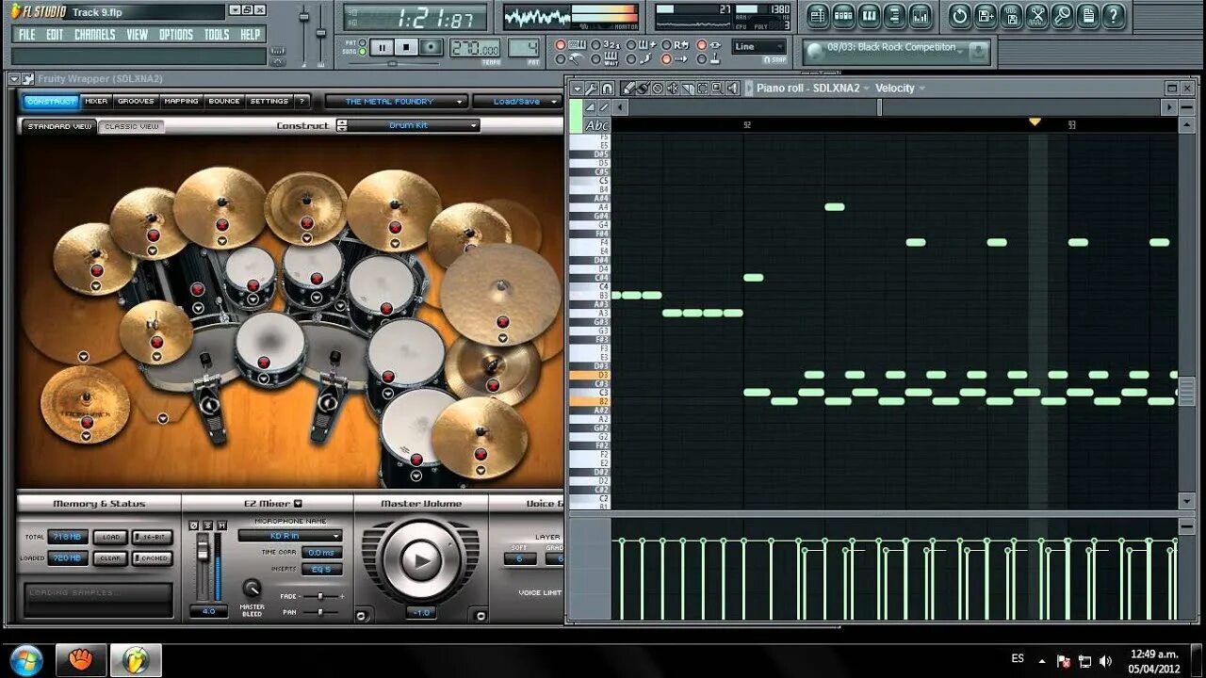This screenshot has width=1206, height=678.
Task: Open the FILE menu
Action: [x=27, y=35]
